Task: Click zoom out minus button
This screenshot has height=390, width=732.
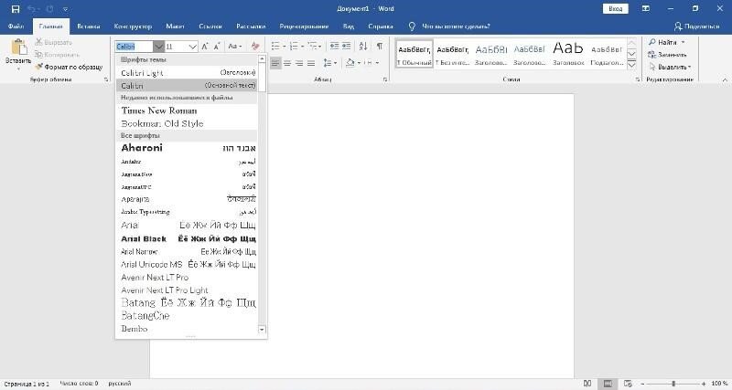Action: 643,384
